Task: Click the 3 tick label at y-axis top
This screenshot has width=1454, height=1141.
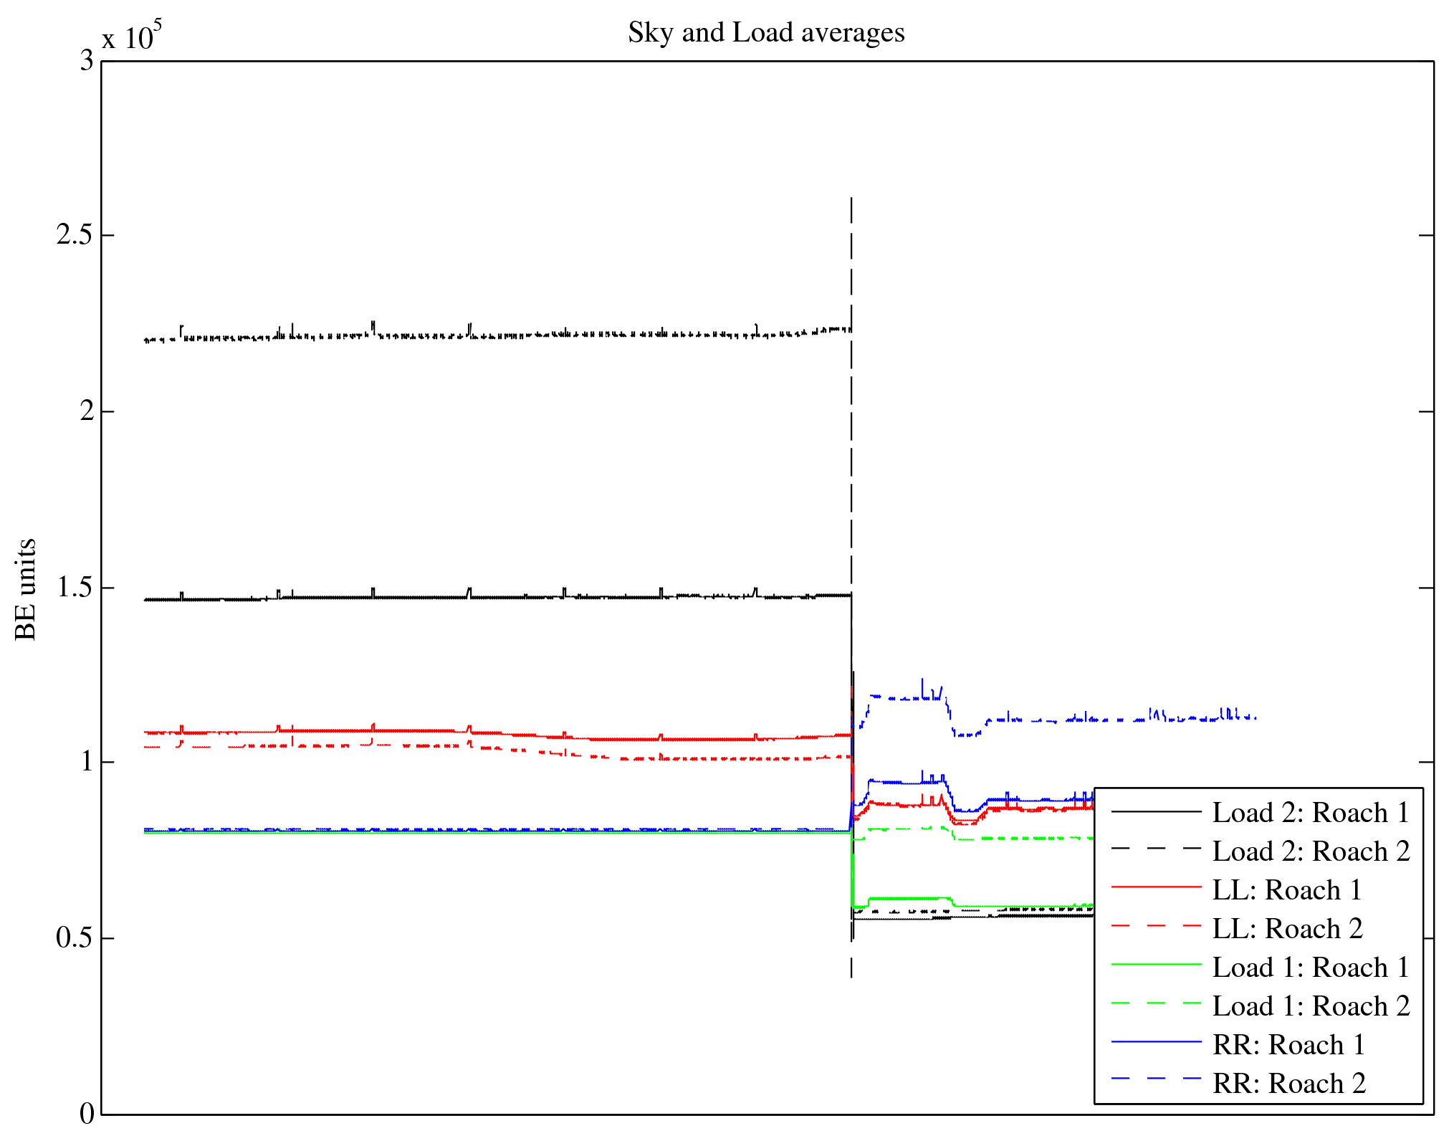Action: coord(87,61)
